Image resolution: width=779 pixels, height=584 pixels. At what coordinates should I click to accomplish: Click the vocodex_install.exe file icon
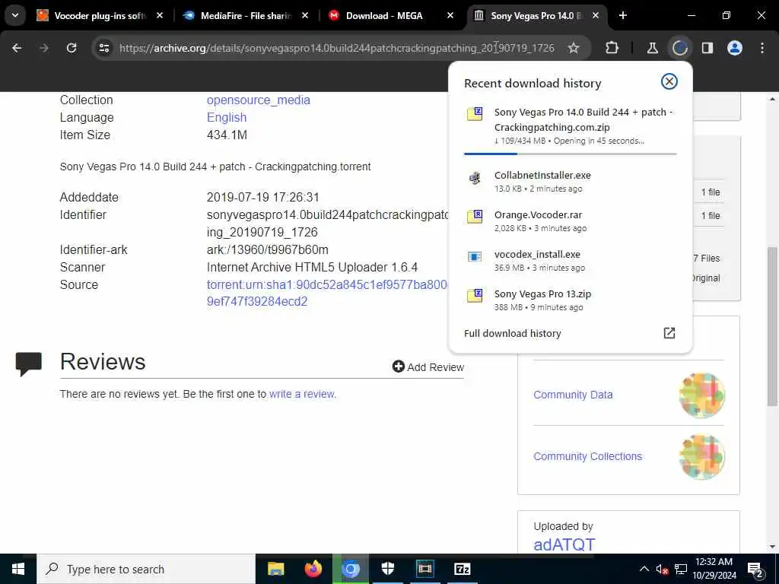coord(475,256)
